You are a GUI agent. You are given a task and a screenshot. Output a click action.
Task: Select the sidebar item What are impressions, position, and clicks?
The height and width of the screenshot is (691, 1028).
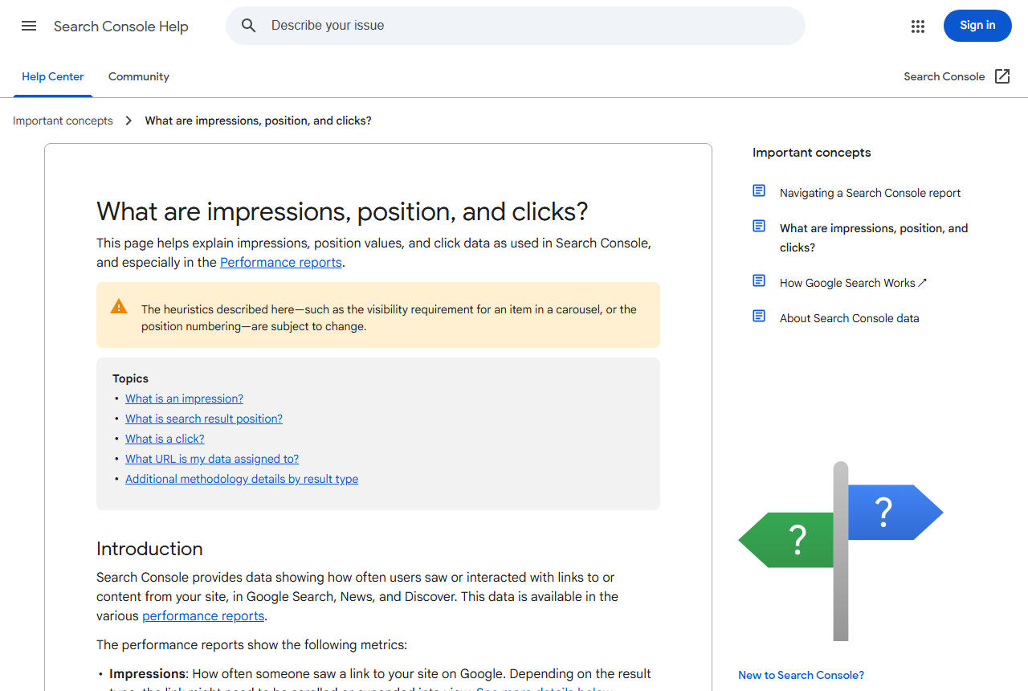click(x=874, y=238)
